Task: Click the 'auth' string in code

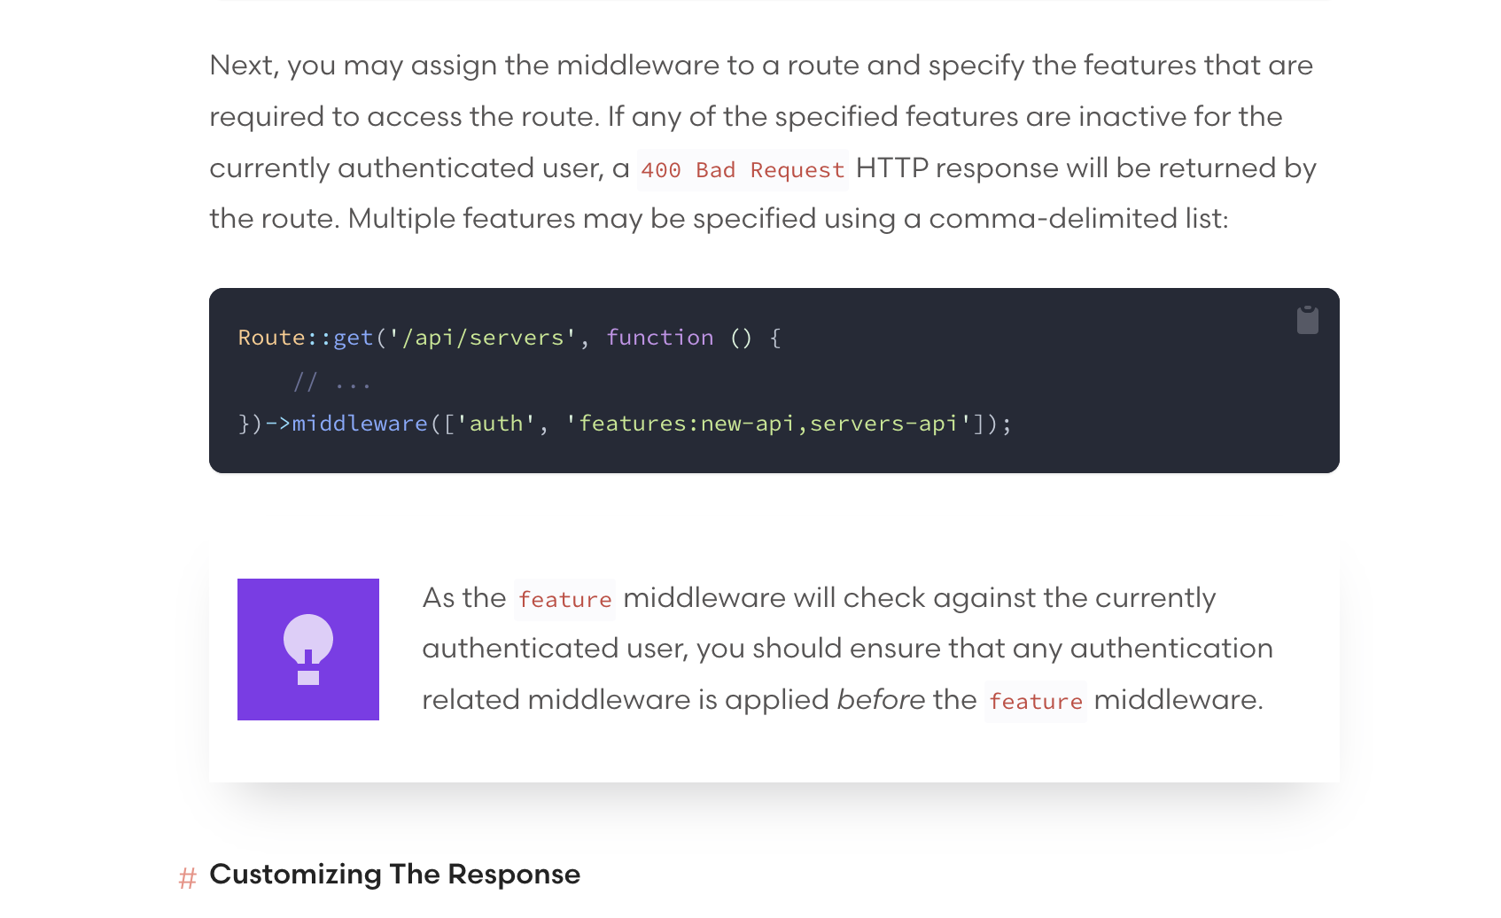Action: point(496,424)
